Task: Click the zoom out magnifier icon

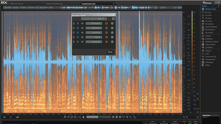Action: (68, 117)
